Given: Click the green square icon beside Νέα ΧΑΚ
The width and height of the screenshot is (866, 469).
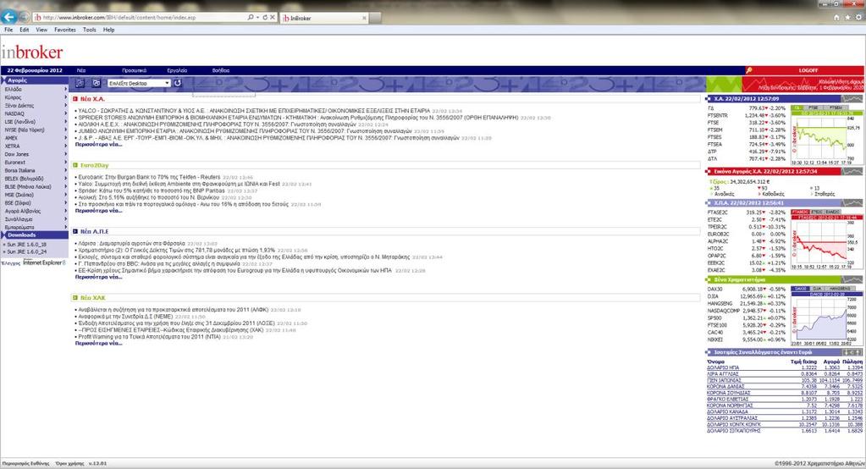Looking at the screenshot, I should 75,298.
